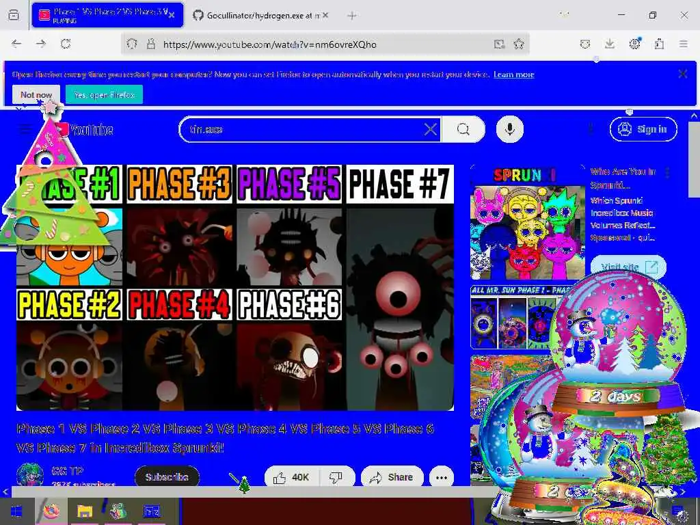Choose Not now in the Firefox prompt

point(36,94)
